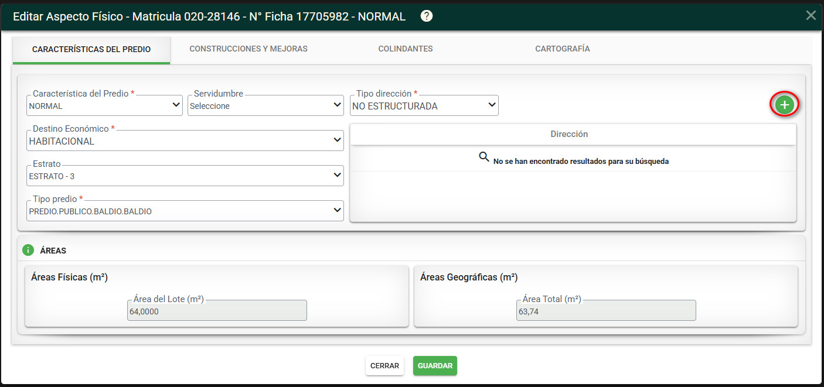The image size is (824, 387).
Task: Click the Área Total field
Action: click(x=606, y=311)
